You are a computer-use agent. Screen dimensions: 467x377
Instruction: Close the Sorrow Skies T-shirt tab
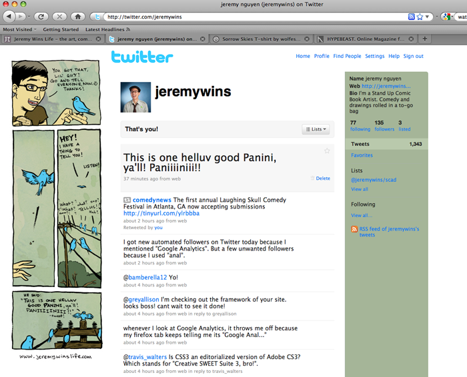(307, 39)
